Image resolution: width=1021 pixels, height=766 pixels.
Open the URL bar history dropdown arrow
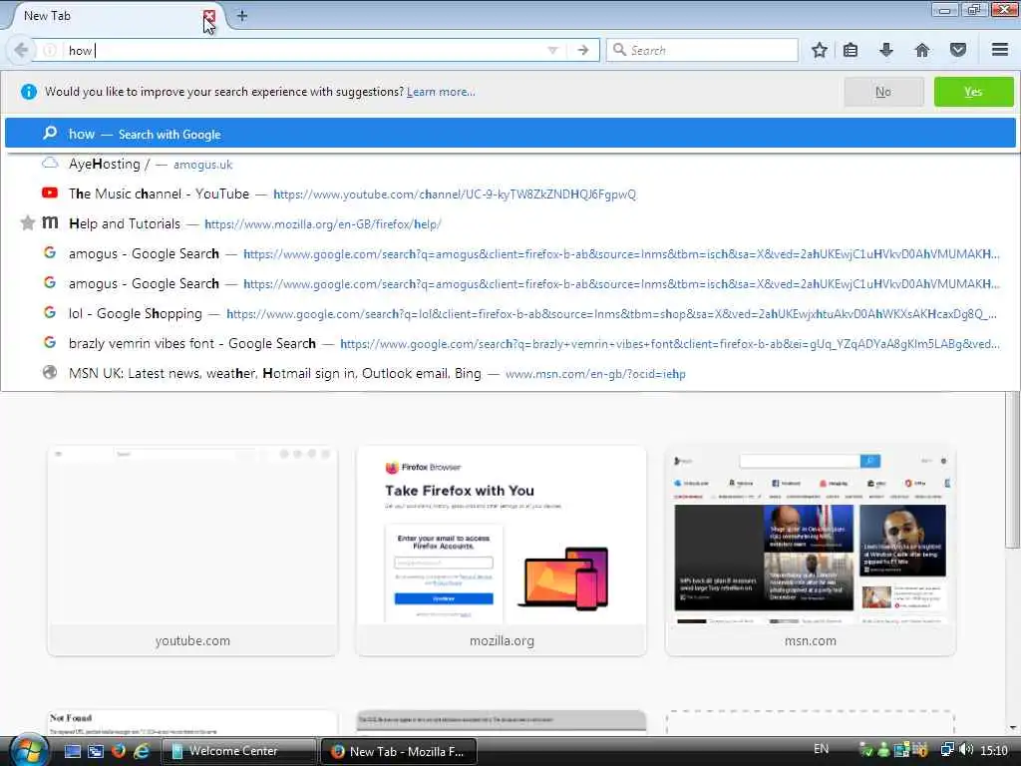552,50
